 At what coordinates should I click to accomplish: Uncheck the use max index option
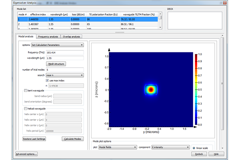pyautogui.click(x=47, y=80)
